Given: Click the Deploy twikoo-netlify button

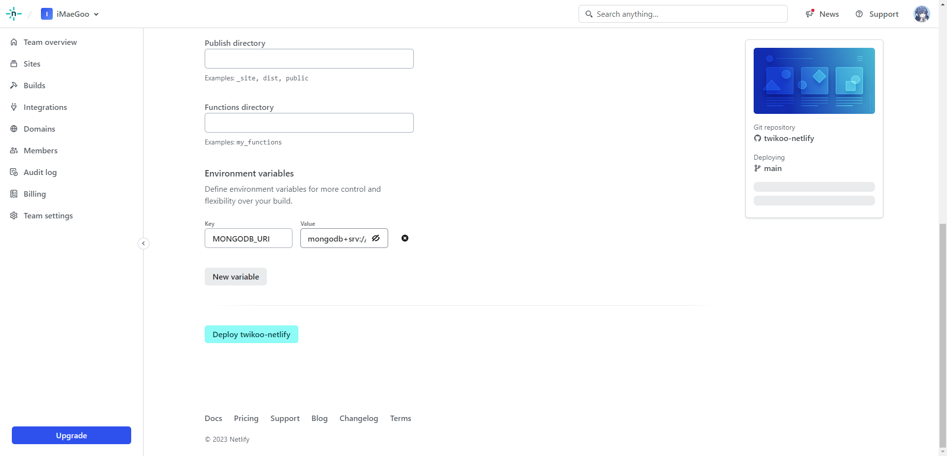Looking at the screenshot, I should pyautogui.click(x=251, y=334).
